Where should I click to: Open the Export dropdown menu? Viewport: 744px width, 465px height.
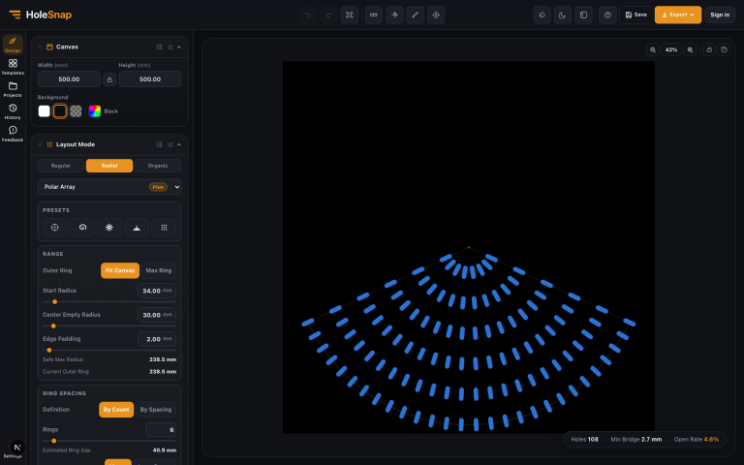click(x=677, y=15)
